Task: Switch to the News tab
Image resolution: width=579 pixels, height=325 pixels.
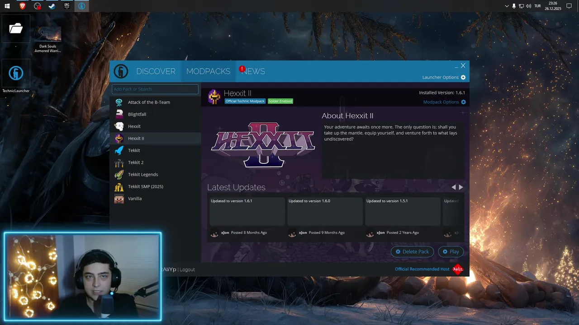Action: (253, 71)
